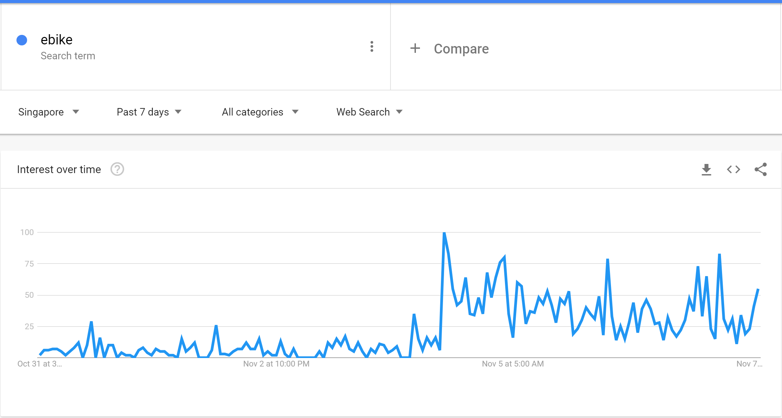The height and width of the screenshot is (418, 782).
Task: Edit the ebike search term
Action: click(x=57, y=40)
